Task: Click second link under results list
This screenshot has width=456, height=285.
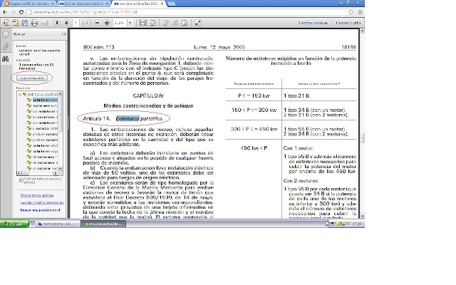Action: 42,202
